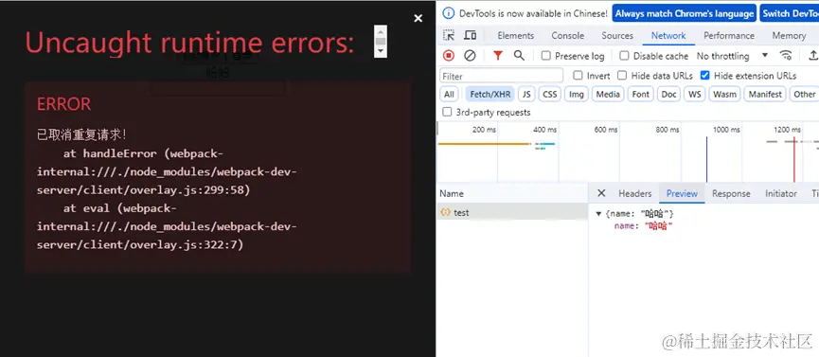The height and width of the screenshot is (357, 819).
Task: Click the ERROR heading in overlay
Action: 63,104
